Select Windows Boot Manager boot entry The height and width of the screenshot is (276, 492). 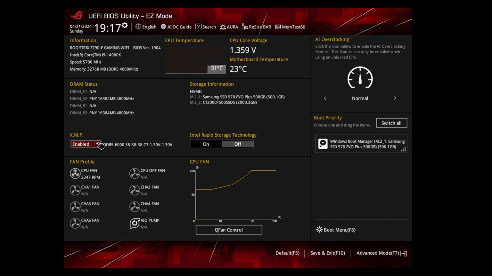361,144
